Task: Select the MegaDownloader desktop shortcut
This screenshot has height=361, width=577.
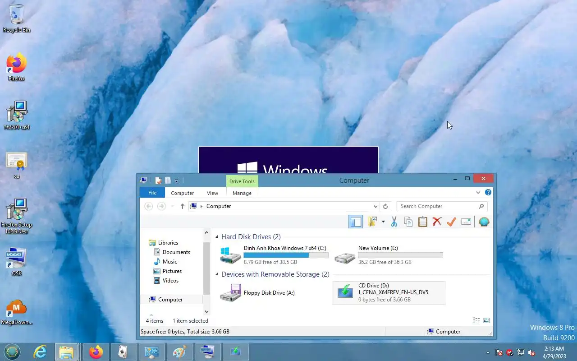Action: (x=17, y=312)
